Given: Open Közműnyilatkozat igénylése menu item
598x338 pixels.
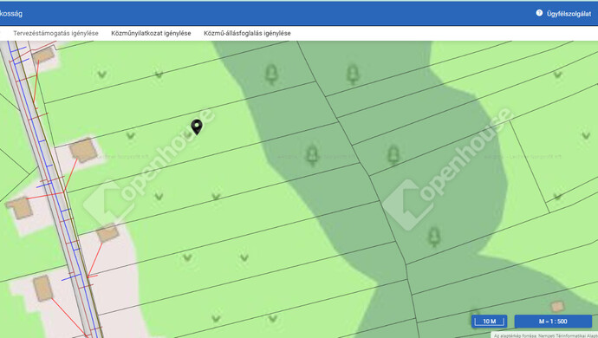Looking at the screenshot, I should (x=151, y=33).
